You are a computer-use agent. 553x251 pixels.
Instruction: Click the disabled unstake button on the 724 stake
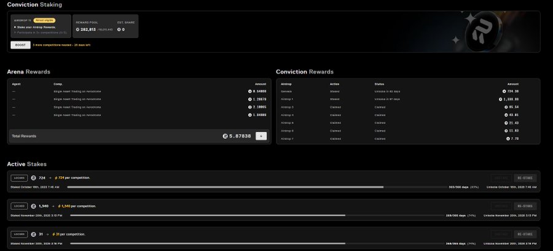501,178
